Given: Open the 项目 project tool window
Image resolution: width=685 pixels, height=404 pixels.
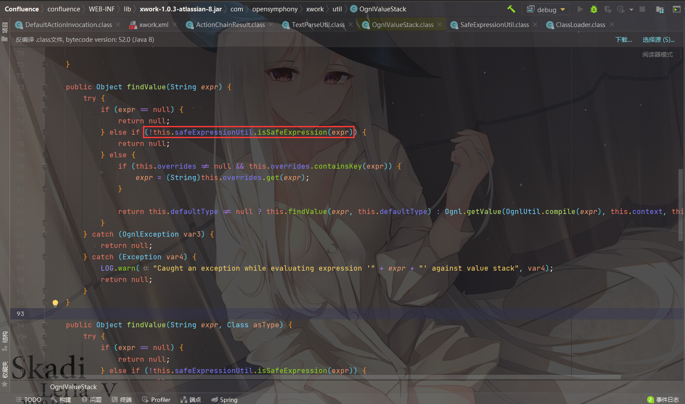Looking at the screenshot, I should click(5, 31).
